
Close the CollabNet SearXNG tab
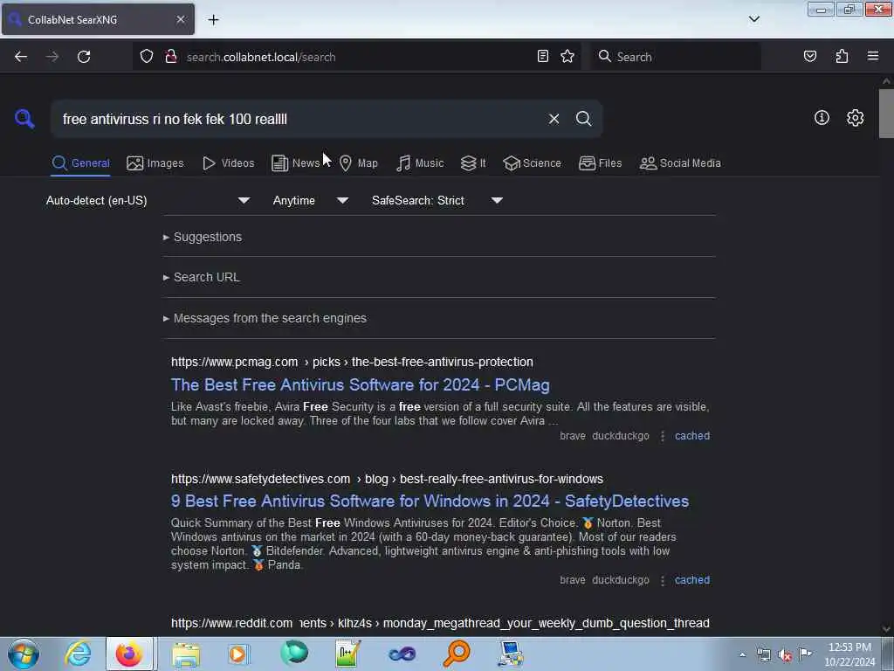coord(181,19)
